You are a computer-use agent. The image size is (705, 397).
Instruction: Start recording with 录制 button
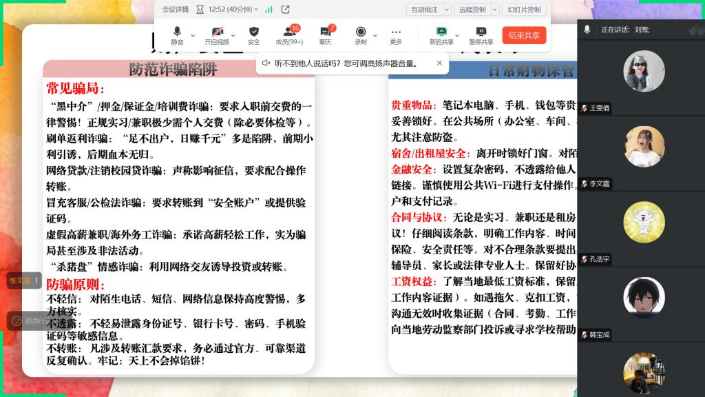click(361, 35)
